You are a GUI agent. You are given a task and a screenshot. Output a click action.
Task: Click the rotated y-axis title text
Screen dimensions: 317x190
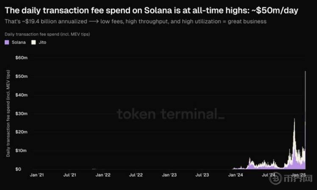[x=8, y=113]
